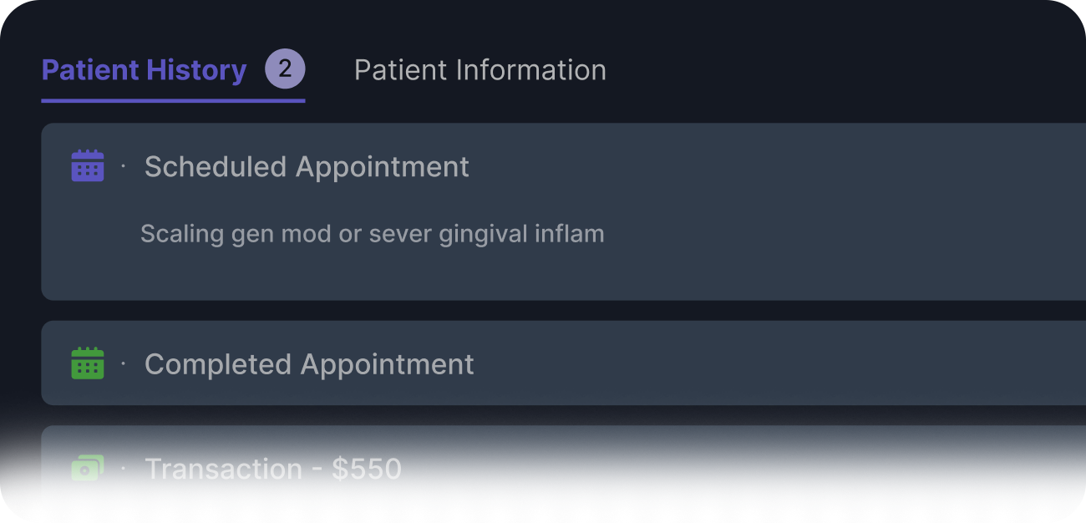Click the dot separator after the purple calendar icon
Image resolution: width=1086 pixels, height=523 pixels.
click(x=123, y=165)
